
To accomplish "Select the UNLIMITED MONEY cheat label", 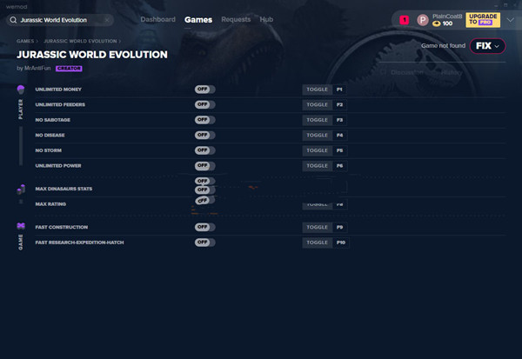I will tap(58, 90).
